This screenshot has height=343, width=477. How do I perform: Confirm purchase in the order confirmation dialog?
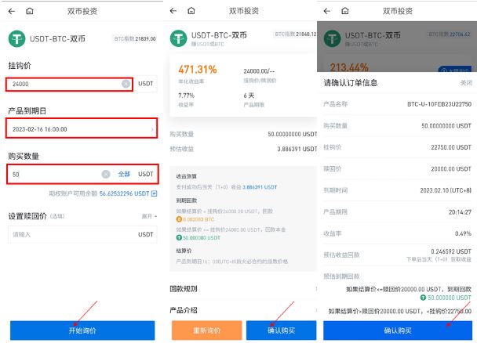[398, 330]
